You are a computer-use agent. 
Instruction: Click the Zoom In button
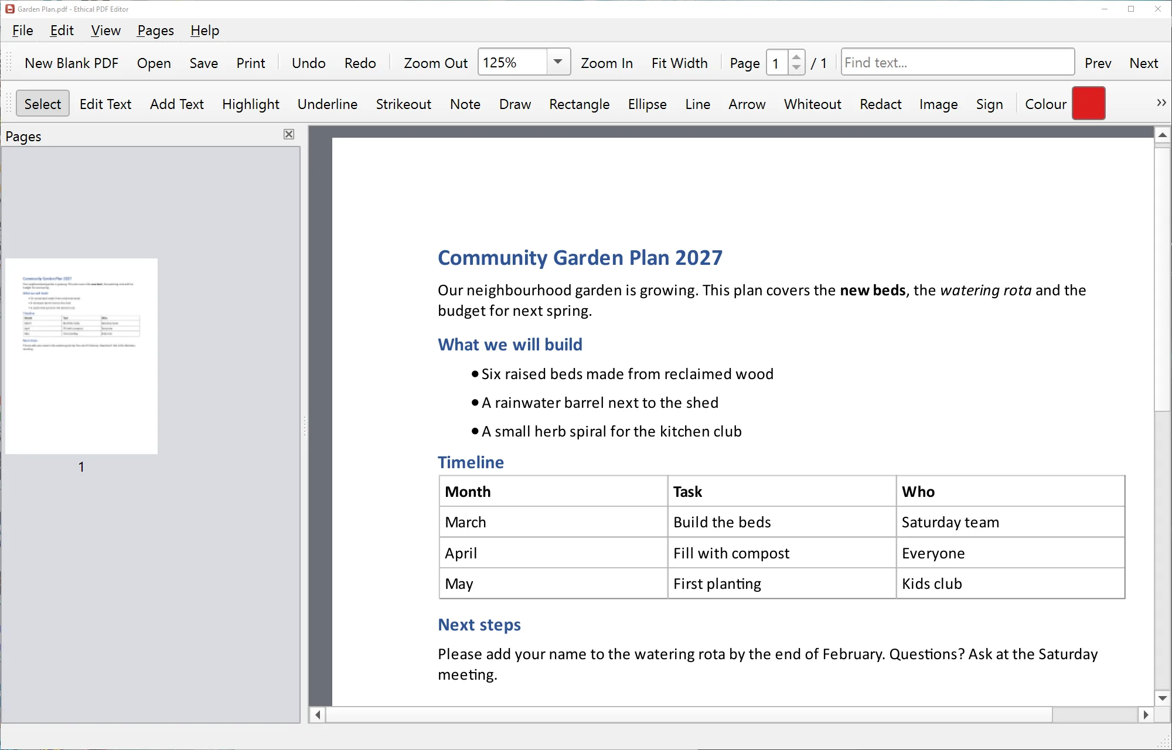(x=607, y=63)
